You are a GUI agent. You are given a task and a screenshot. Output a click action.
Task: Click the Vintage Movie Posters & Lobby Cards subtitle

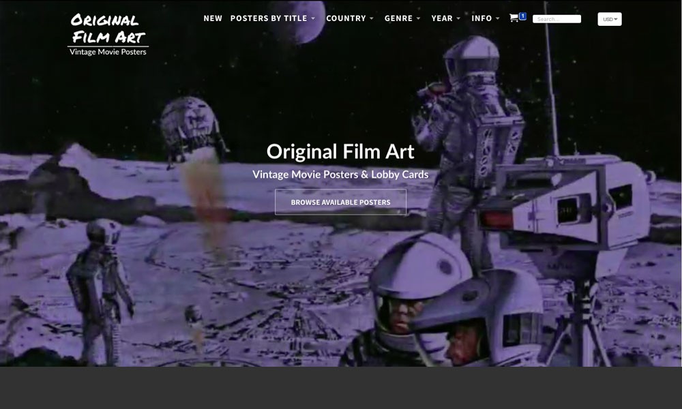click(340, 175)
